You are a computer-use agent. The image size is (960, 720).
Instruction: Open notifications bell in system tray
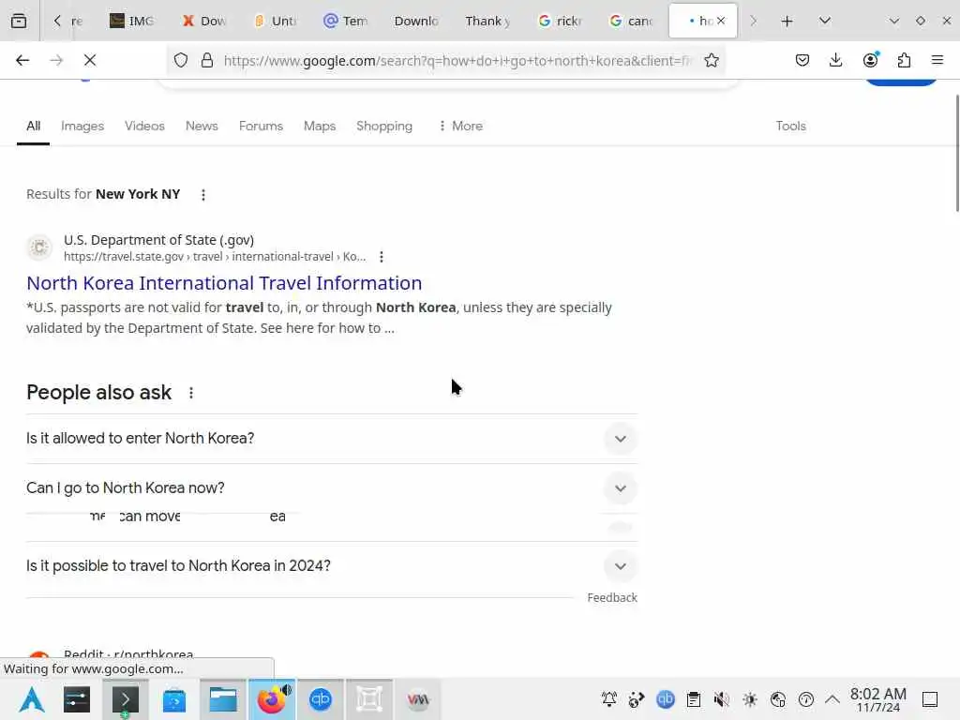609,699
